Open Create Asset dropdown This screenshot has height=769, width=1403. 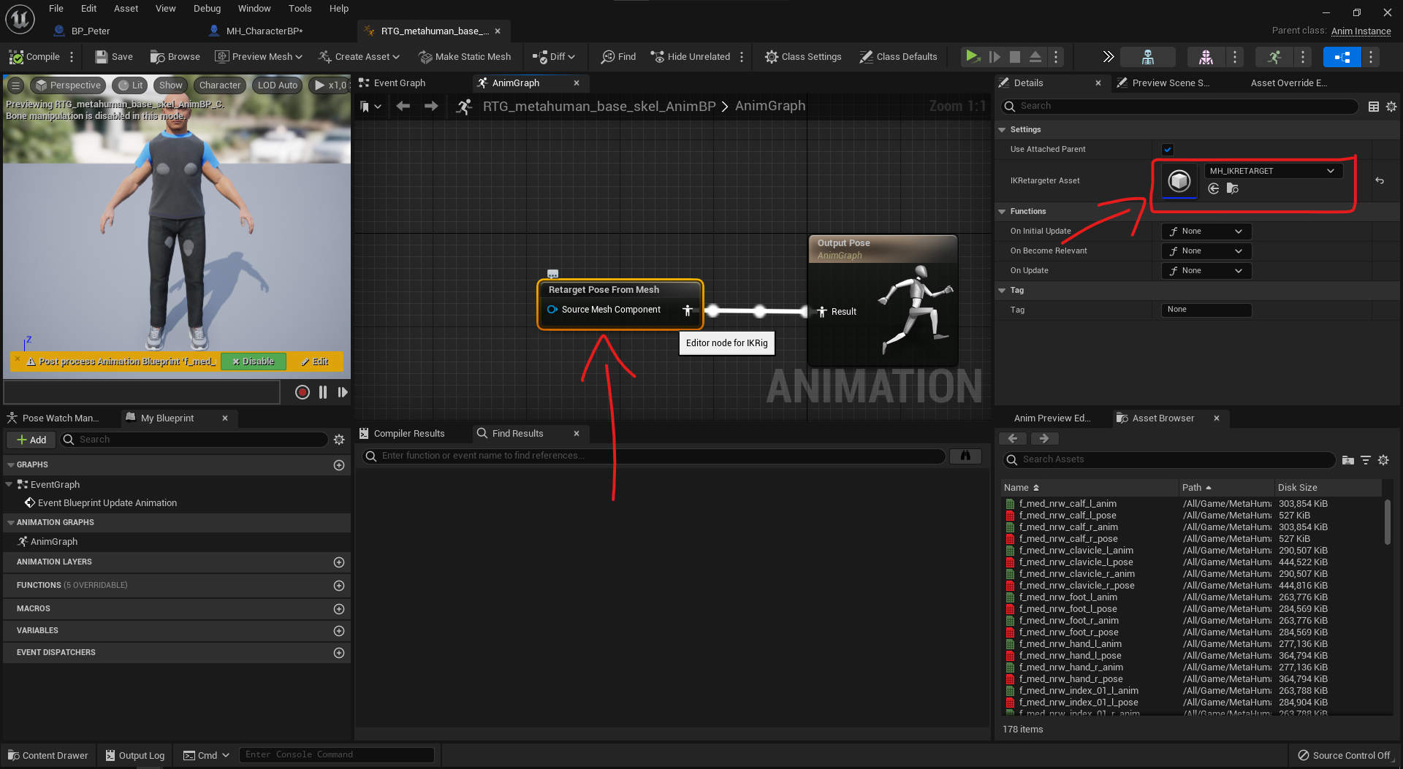point(359,56)
